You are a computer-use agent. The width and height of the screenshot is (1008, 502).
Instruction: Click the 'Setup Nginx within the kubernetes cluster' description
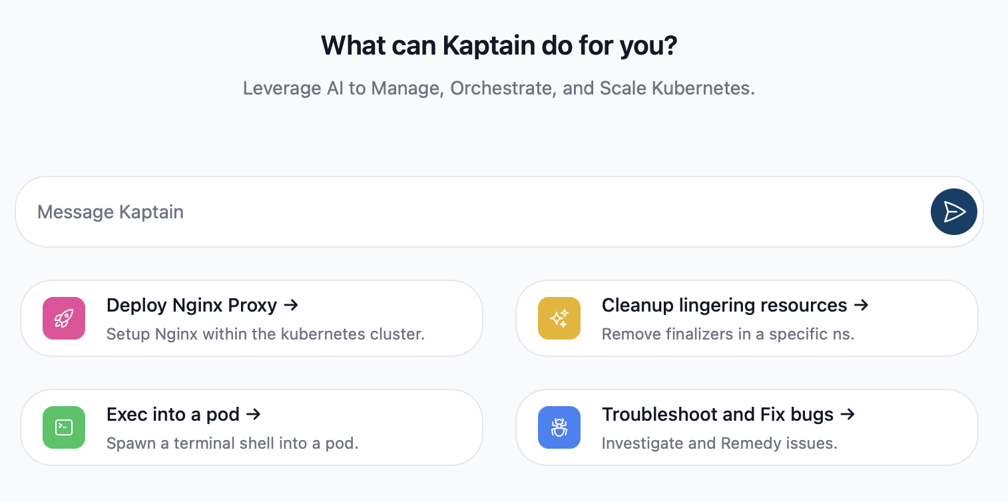click(266, 334)
